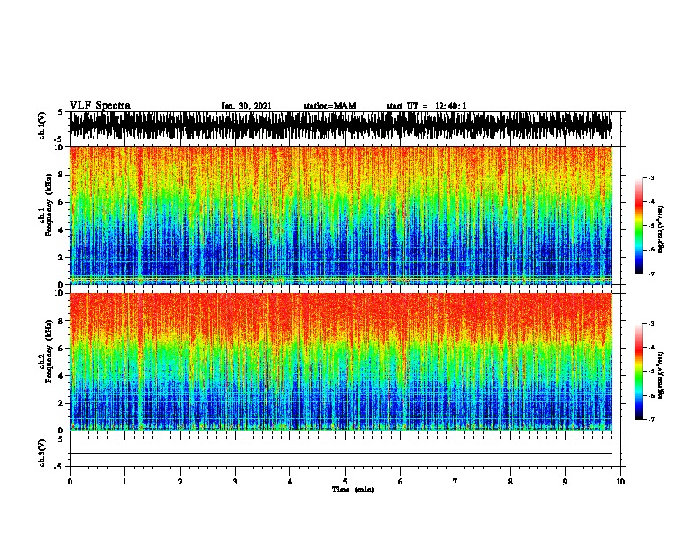This screenshot has height=540, width=699.
Task: Click the ch.1 "Frequency (kHz)" axis label
Action: [49, 205]
